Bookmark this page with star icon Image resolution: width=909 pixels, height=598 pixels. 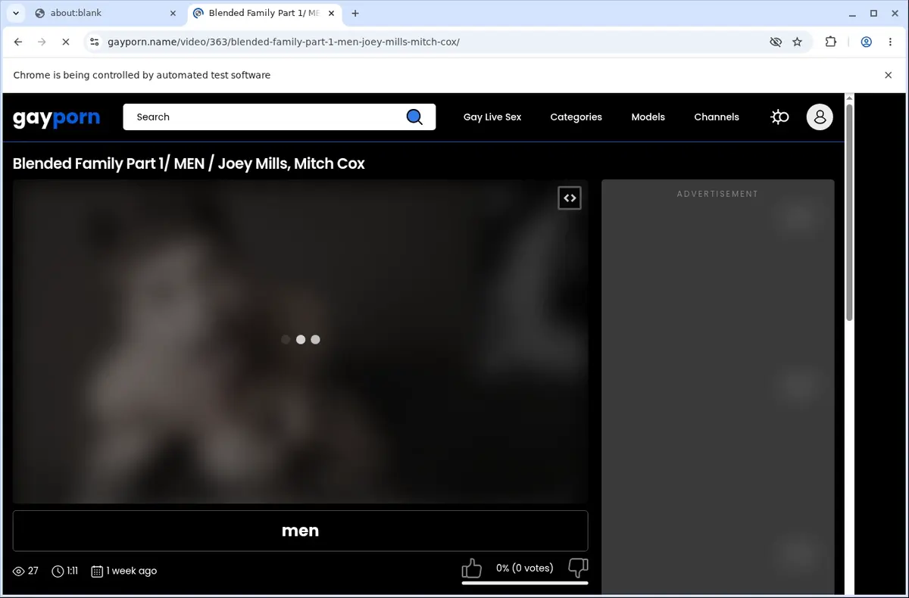pyautogui.click(x=797, y=42)
